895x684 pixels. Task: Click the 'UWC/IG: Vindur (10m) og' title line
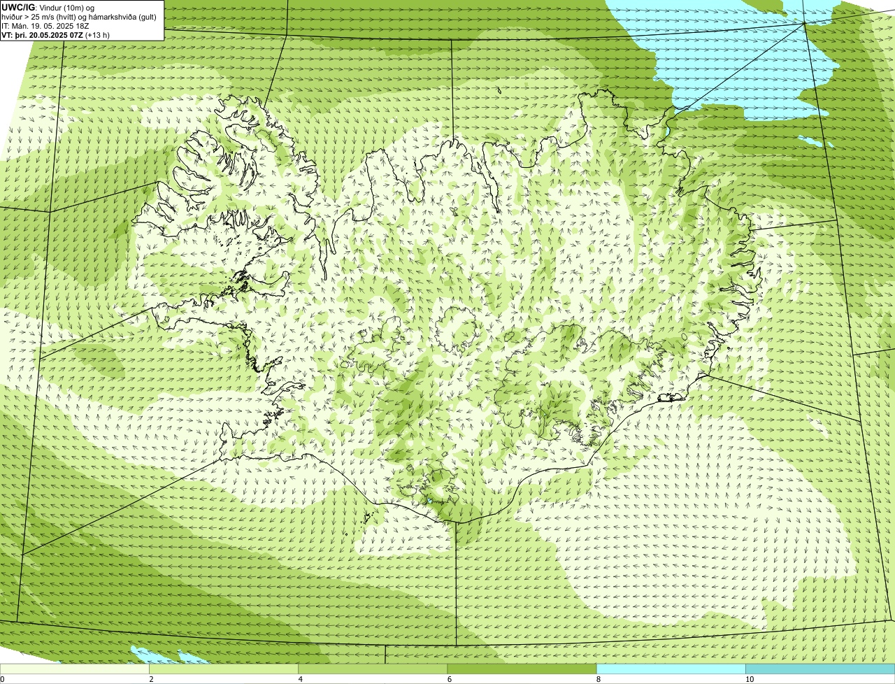pyautogui.click(x=48, y=7)
